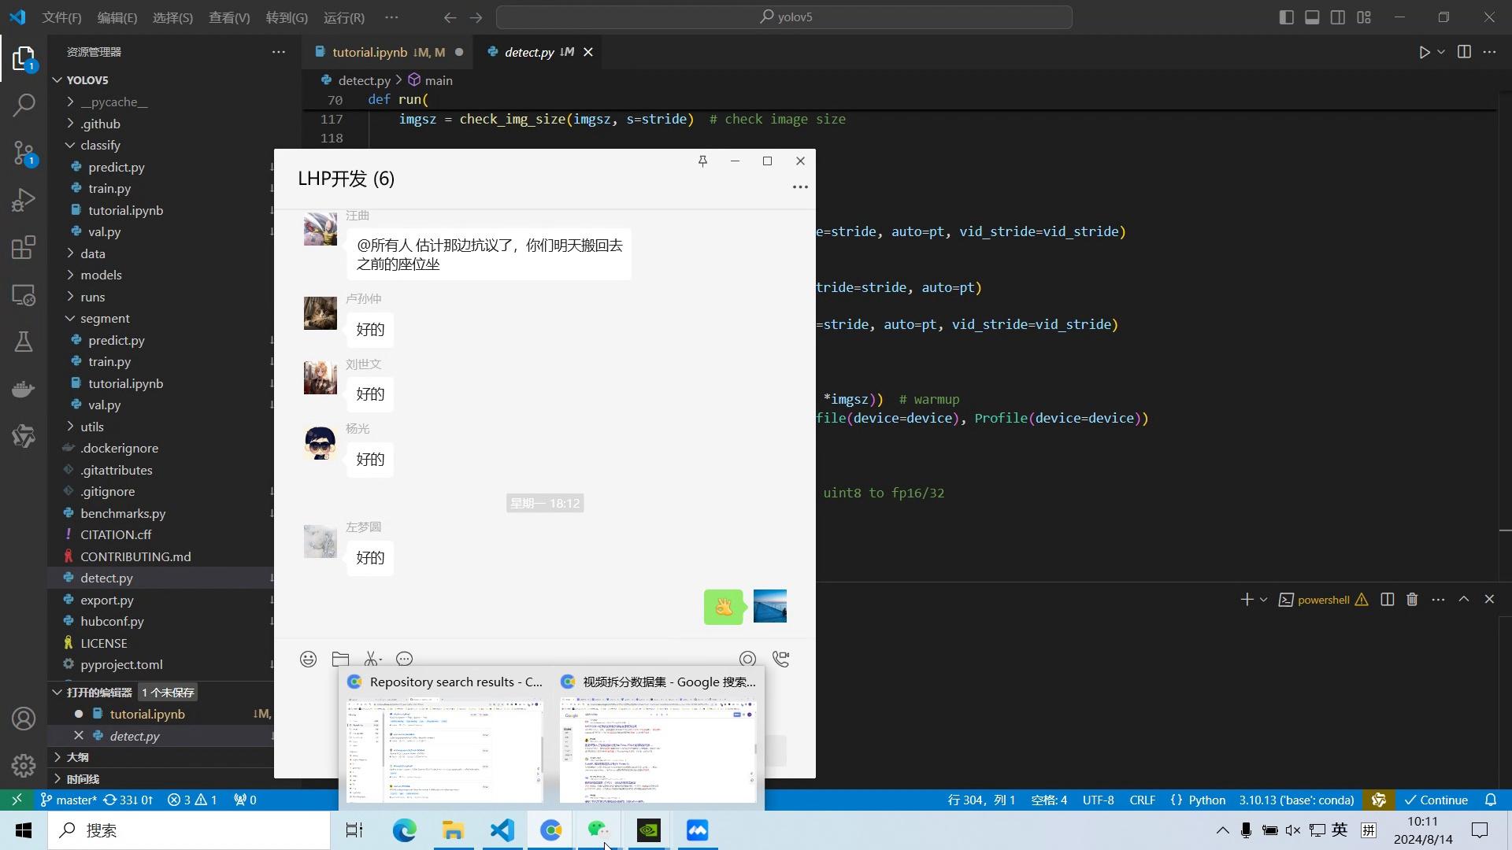Kill terminal with trash icon
The image size is (1512, 850).
click(1412, 600)
